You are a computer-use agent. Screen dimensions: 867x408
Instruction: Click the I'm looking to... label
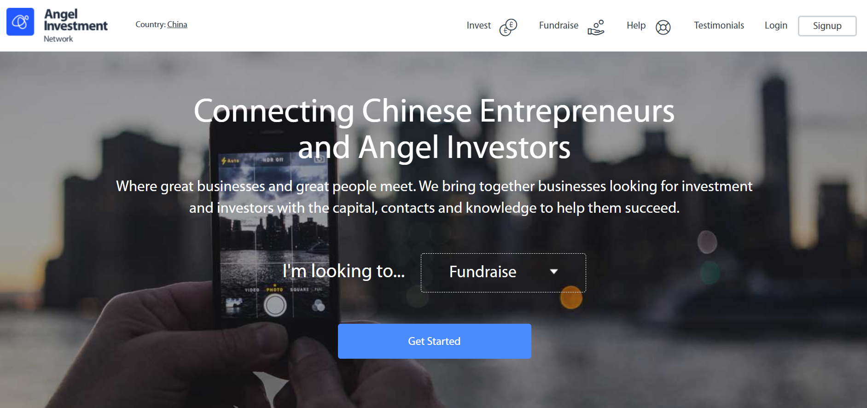(343, 271)
